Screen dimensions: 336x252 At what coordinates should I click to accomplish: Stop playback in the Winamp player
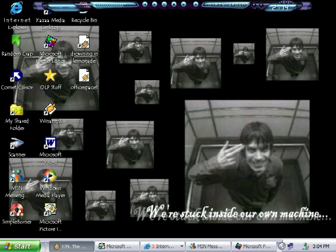coord(174,4)
